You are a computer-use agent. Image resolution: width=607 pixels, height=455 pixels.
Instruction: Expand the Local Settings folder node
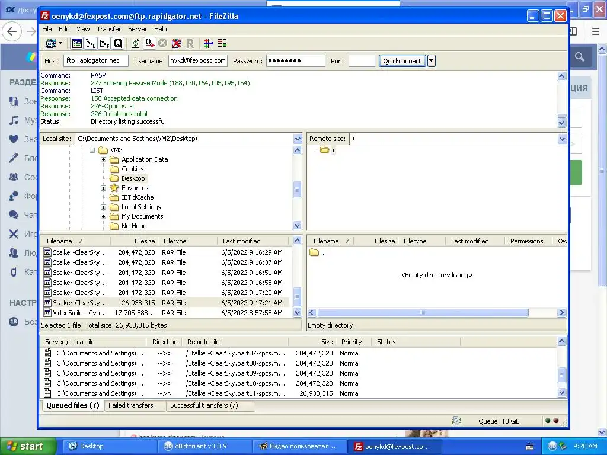click(x=103, y=207)
